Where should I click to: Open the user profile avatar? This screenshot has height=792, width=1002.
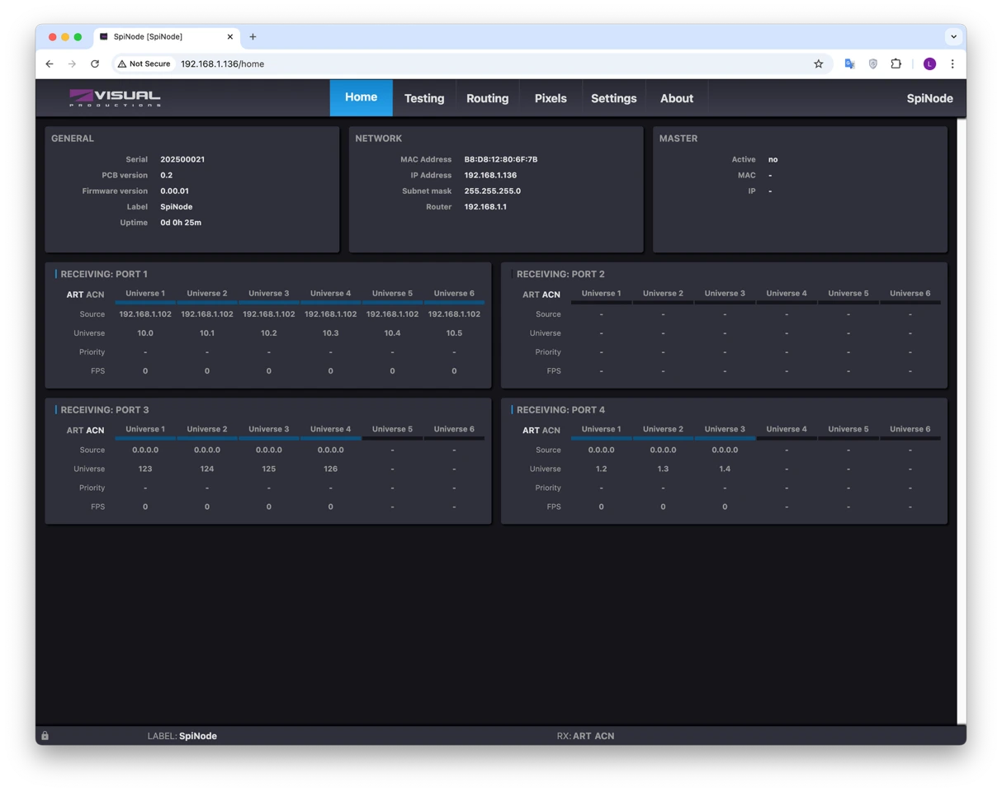point(929,64)
